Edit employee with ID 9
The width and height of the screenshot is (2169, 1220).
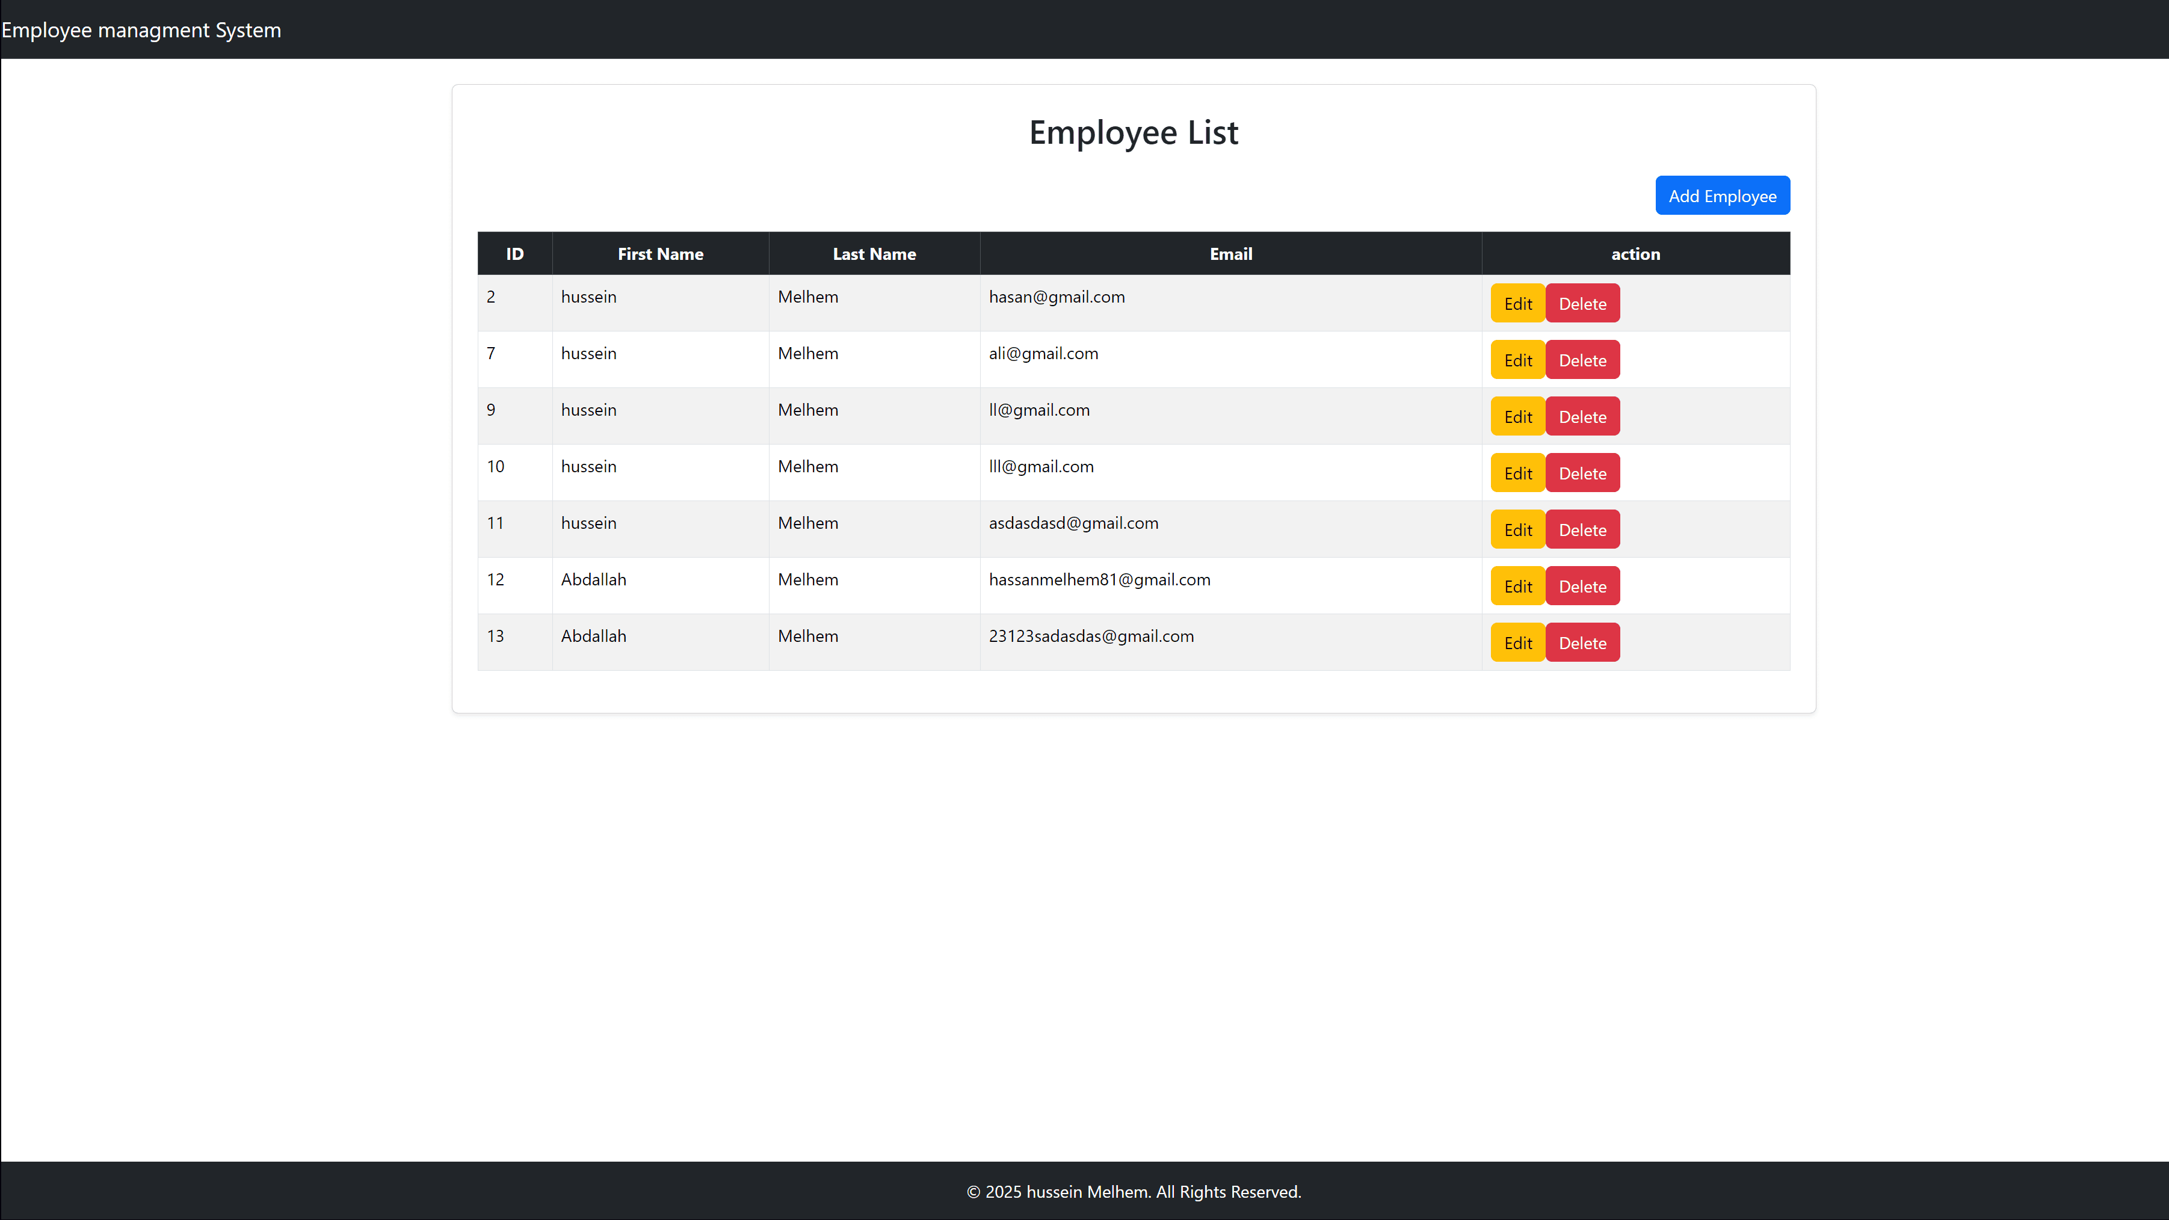[x=1517, y=416]
